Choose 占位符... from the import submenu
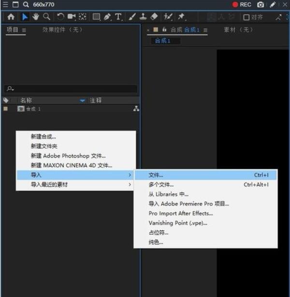Image resolution: width=290 pixels, height=297 pixels. click(x=205, y=232)
